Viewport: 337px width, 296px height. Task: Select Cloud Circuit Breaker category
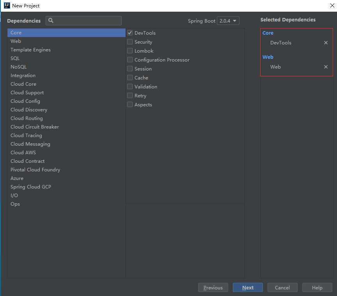point(66,127)
